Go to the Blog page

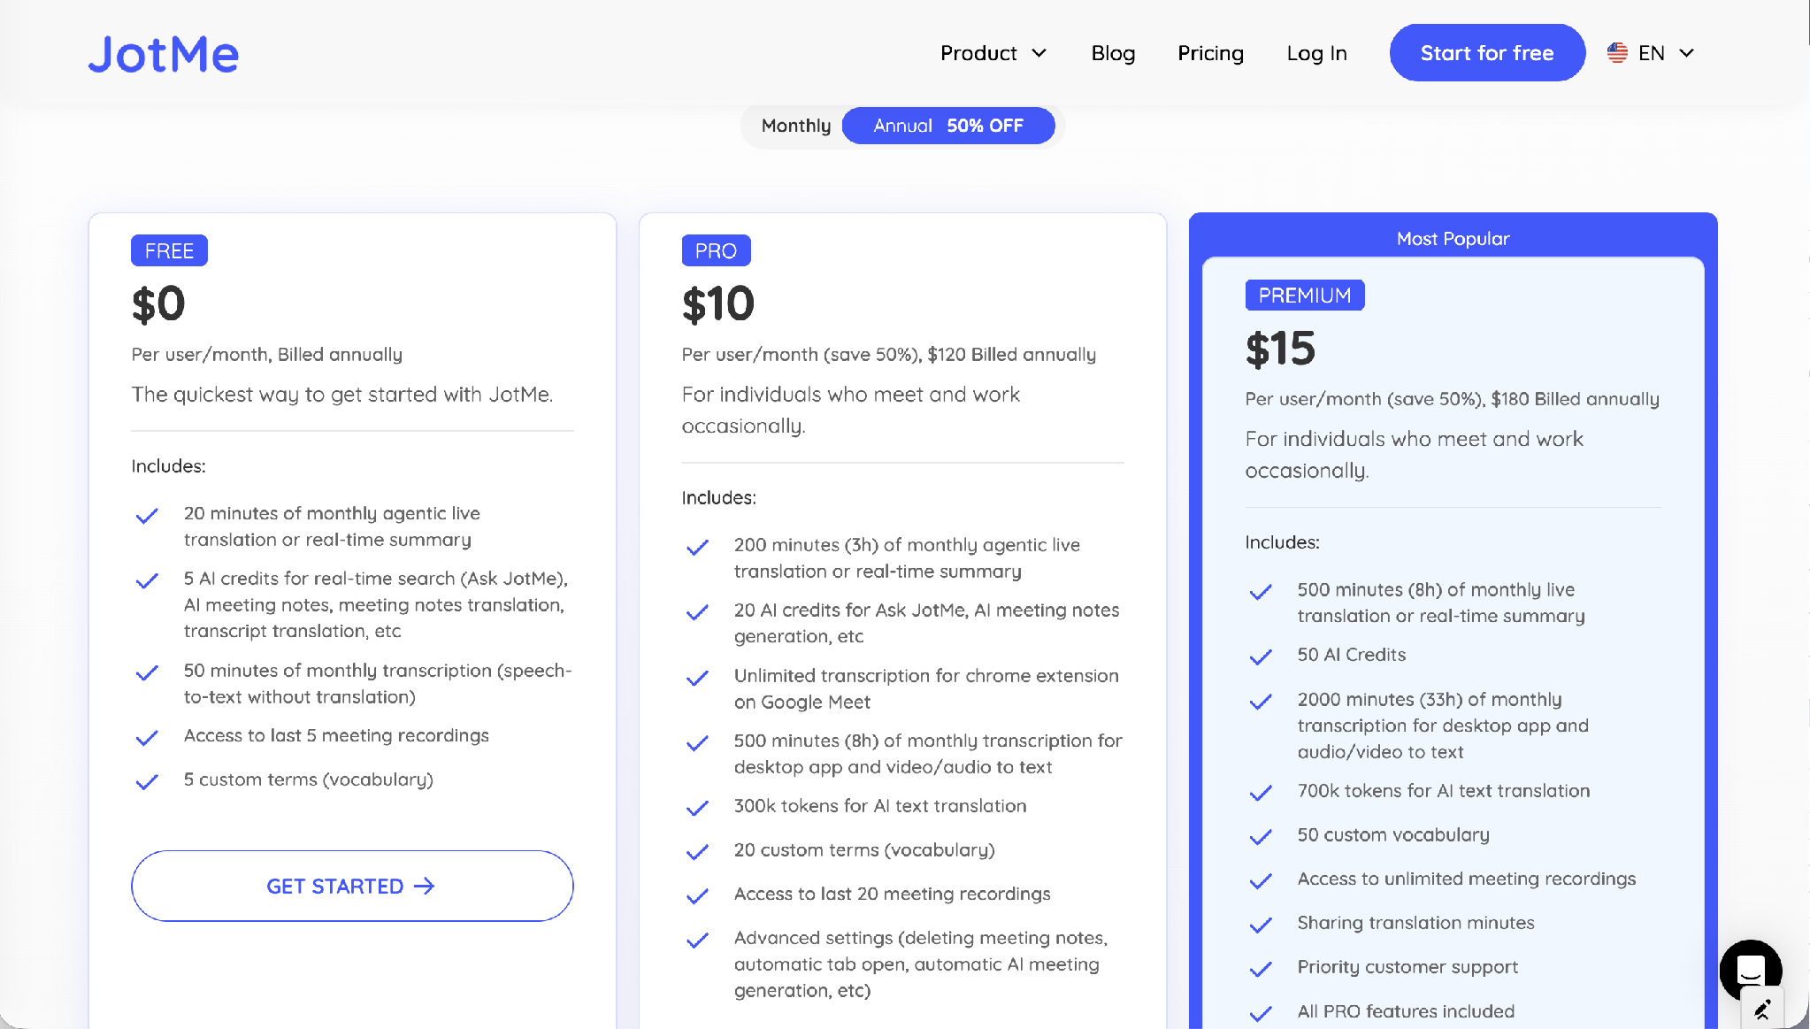(x=1113, y=53)
